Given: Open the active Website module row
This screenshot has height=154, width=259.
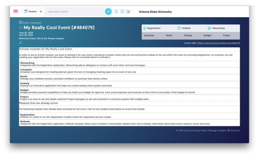Looking at the screenshot, I should (129, 123).
